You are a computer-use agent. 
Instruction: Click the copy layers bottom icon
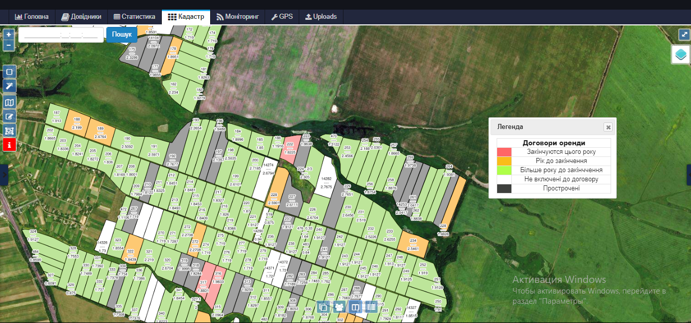(323, 307)
